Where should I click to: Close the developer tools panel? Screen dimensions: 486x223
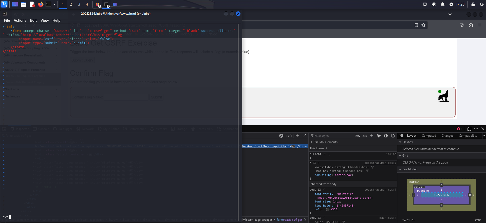pos(483,129)
